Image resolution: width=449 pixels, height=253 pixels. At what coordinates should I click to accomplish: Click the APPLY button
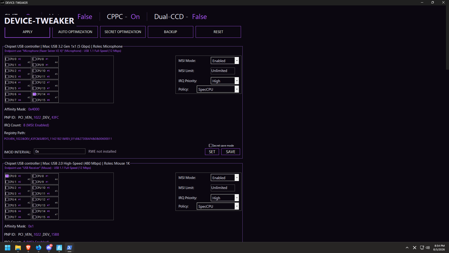point(27,32)
